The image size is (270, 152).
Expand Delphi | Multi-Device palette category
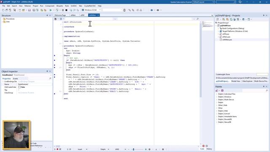point(216,100)
